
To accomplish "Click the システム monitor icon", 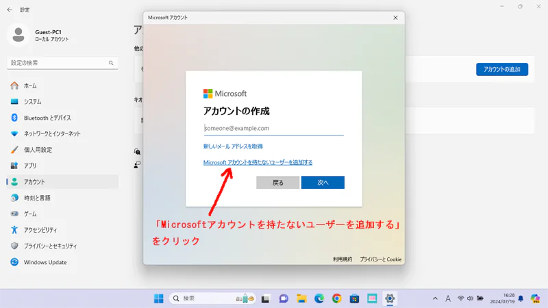I will (14, 101).
